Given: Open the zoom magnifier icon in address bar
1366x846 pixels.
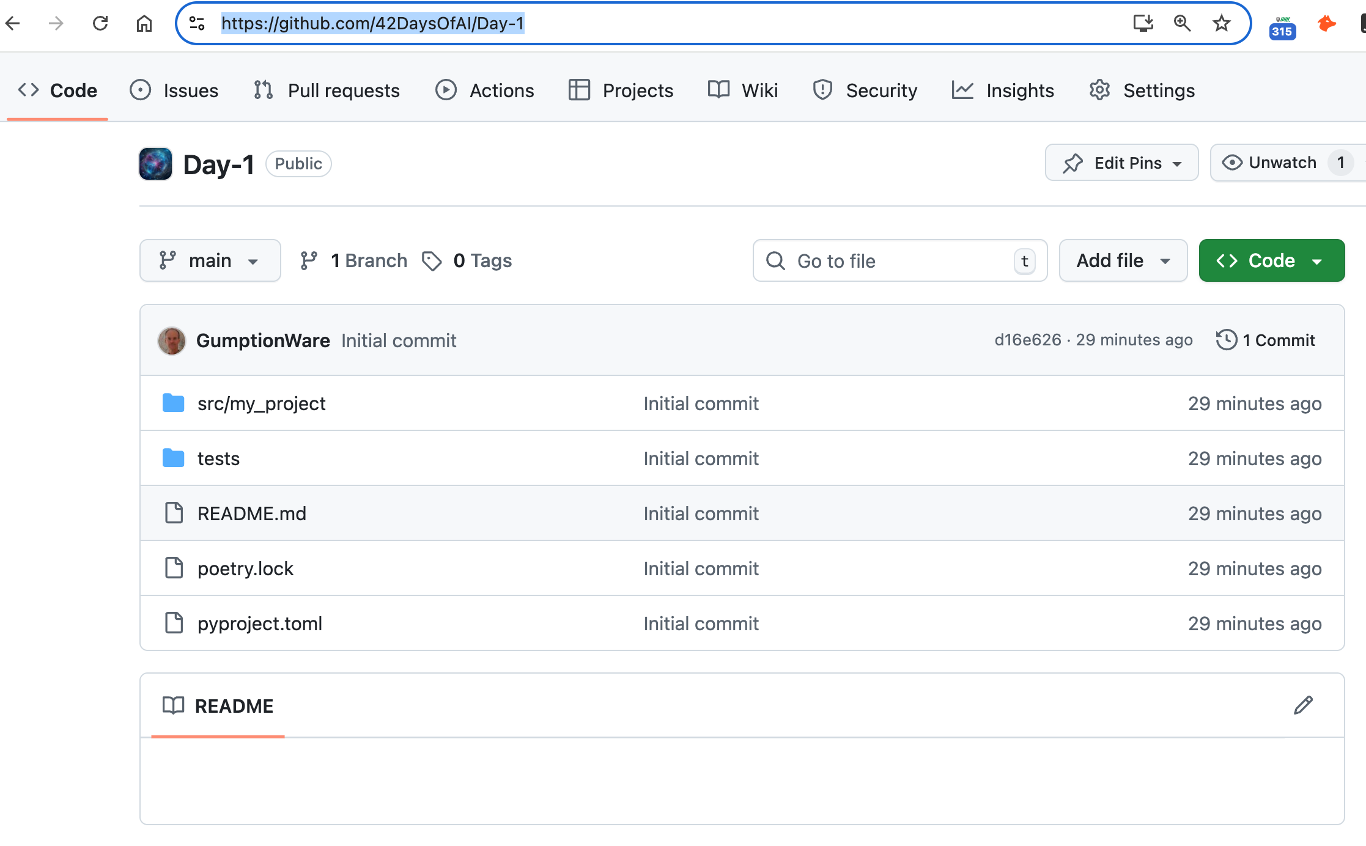Looking at the screenshot, I should tap(1182, 23).
